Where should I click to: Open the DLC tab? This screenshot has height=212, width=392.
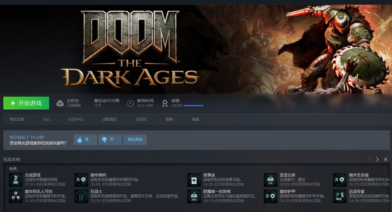point(46,119)
